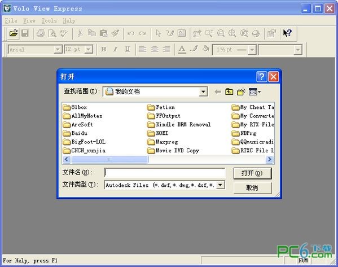Click the Save disk toolbar icon
Viewport: 338px width, 267px height.
pos(25,33)
